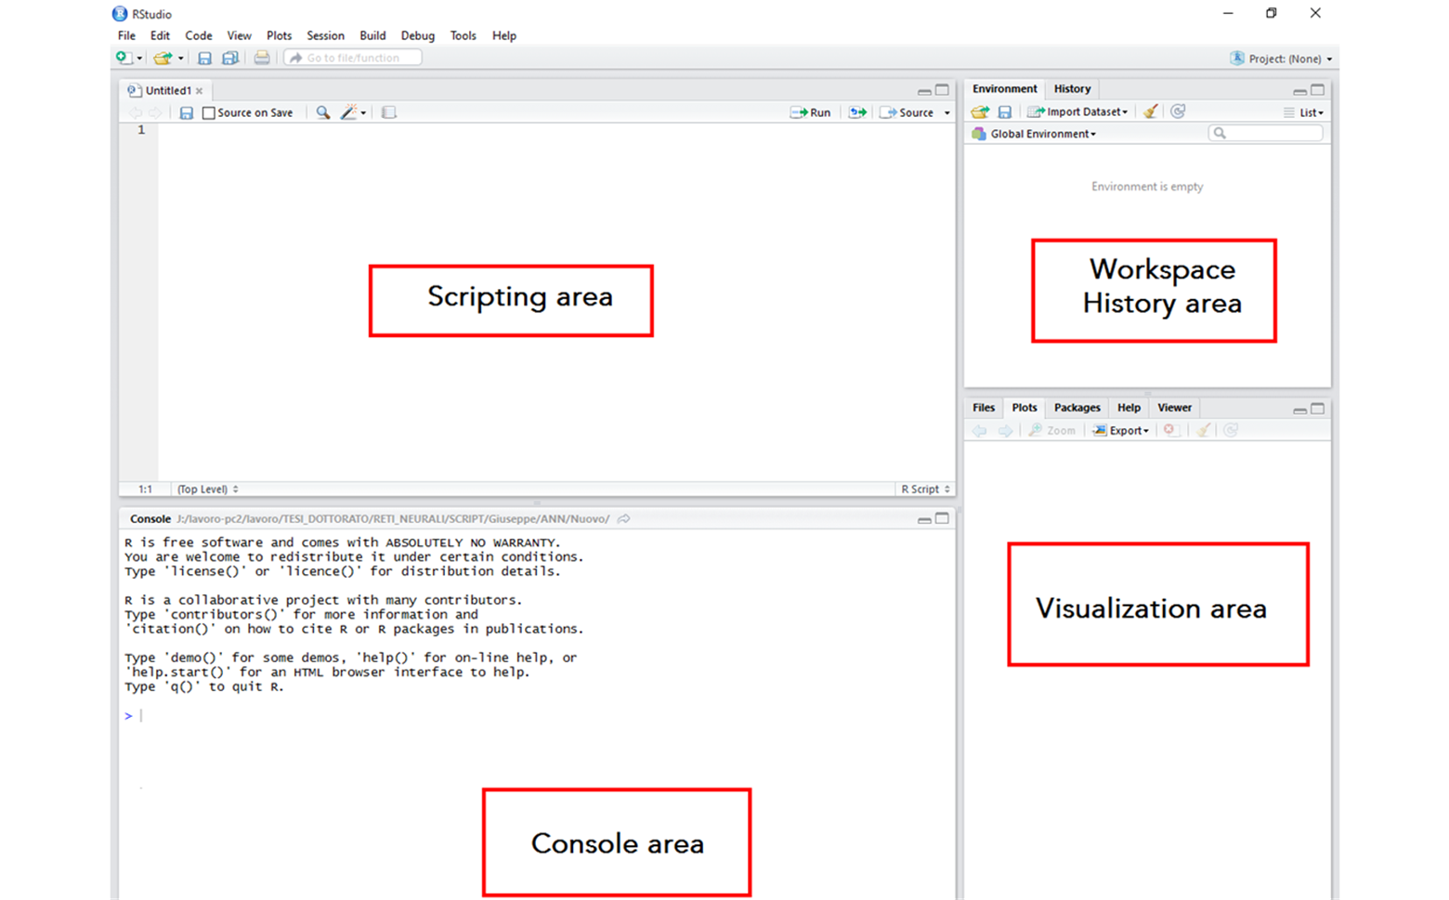Focus the Go to file/function field
This screenshot has height=900, width=1449.
pos(353,58)
